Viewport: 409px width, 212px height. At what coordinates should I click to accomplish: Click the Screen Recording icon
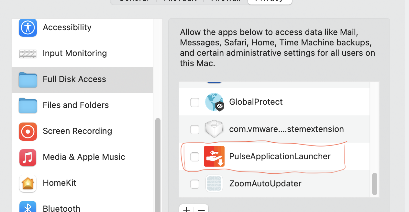click(x=28, y=131)
